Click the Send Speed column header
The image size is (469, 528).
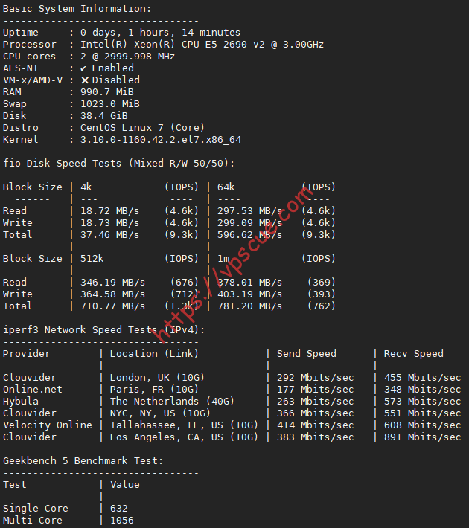(307, 353)
